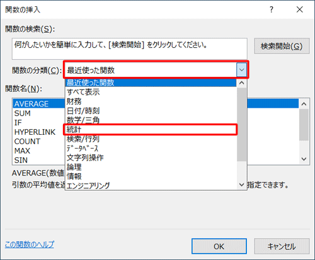This screenshot has height=260, width=315.
Task: Select SIN in function list
Action: (x=39, y=161)
